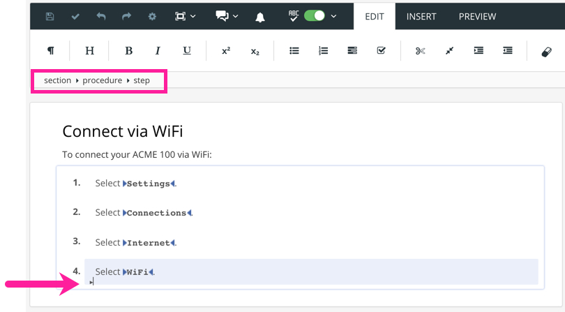Select 'procedure' in the breadcrumb path

coord(102,80)
